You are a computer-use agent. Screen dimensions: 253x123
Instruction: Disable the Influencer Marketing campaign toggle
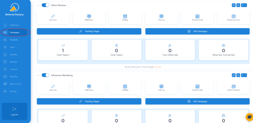click(x=46, y=75)
